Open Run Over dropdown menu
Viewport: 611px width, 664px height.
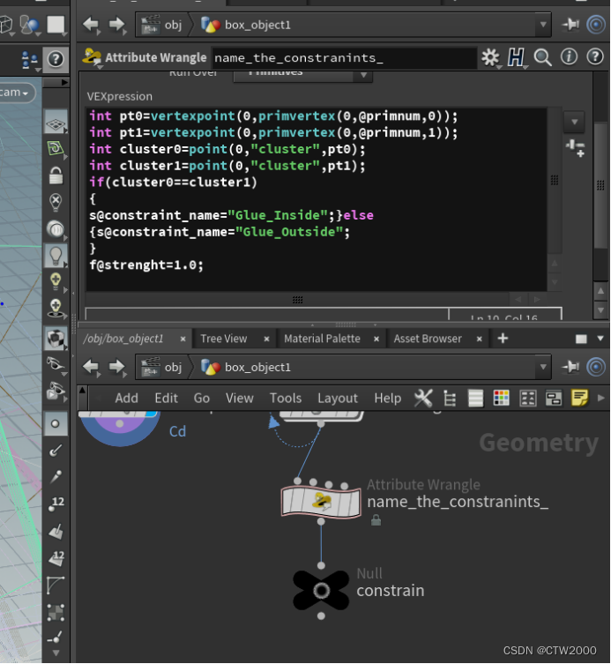[302, 75]
